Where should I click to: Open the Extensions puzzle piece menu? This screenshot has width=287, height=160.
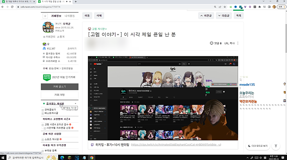click(x=259, y=7)
